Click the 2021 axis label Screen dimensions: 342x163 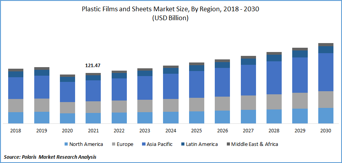(93, 131)
